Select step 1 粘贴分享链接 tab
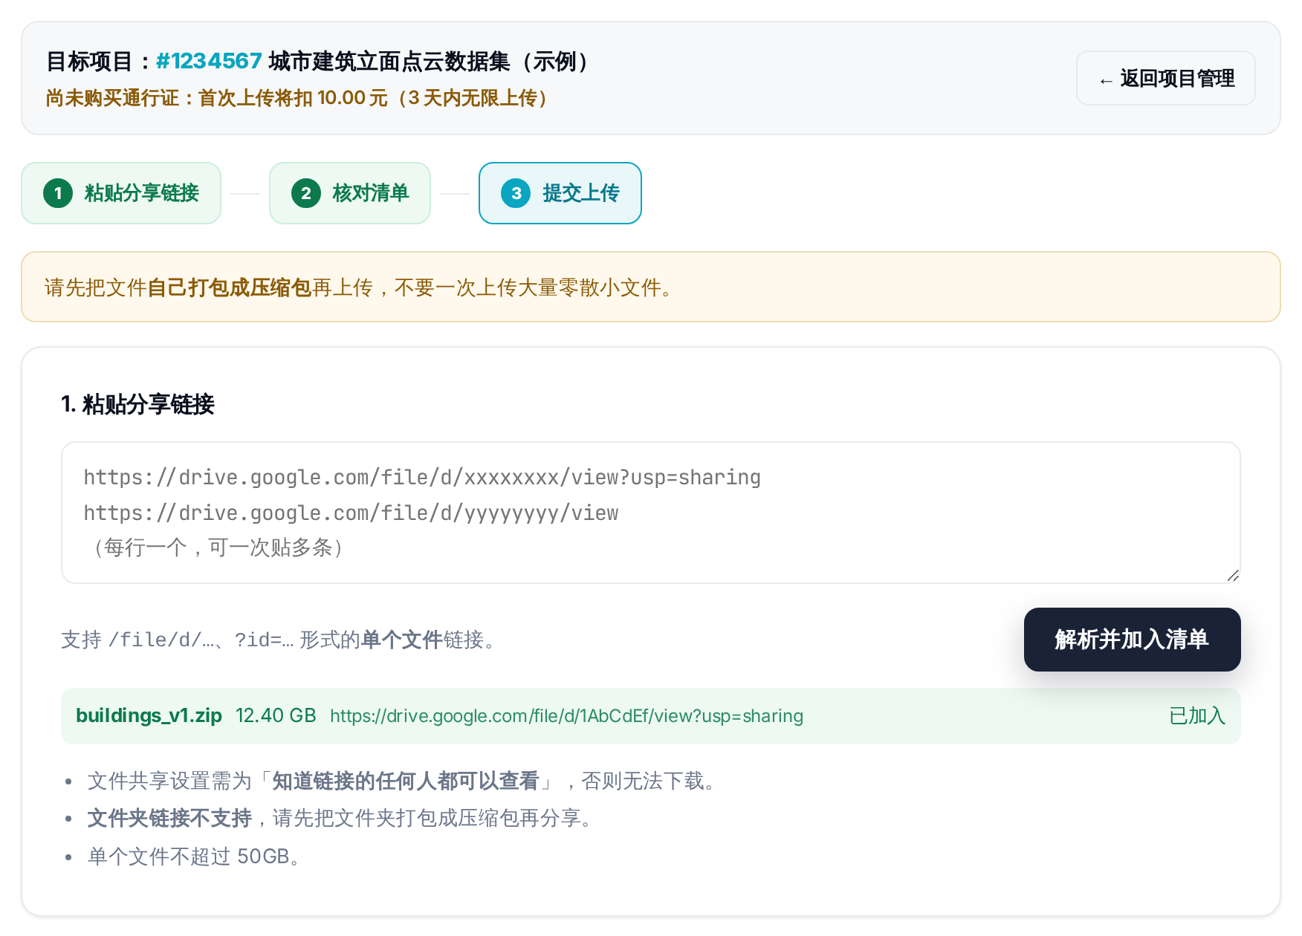 (x=121, y=193)
